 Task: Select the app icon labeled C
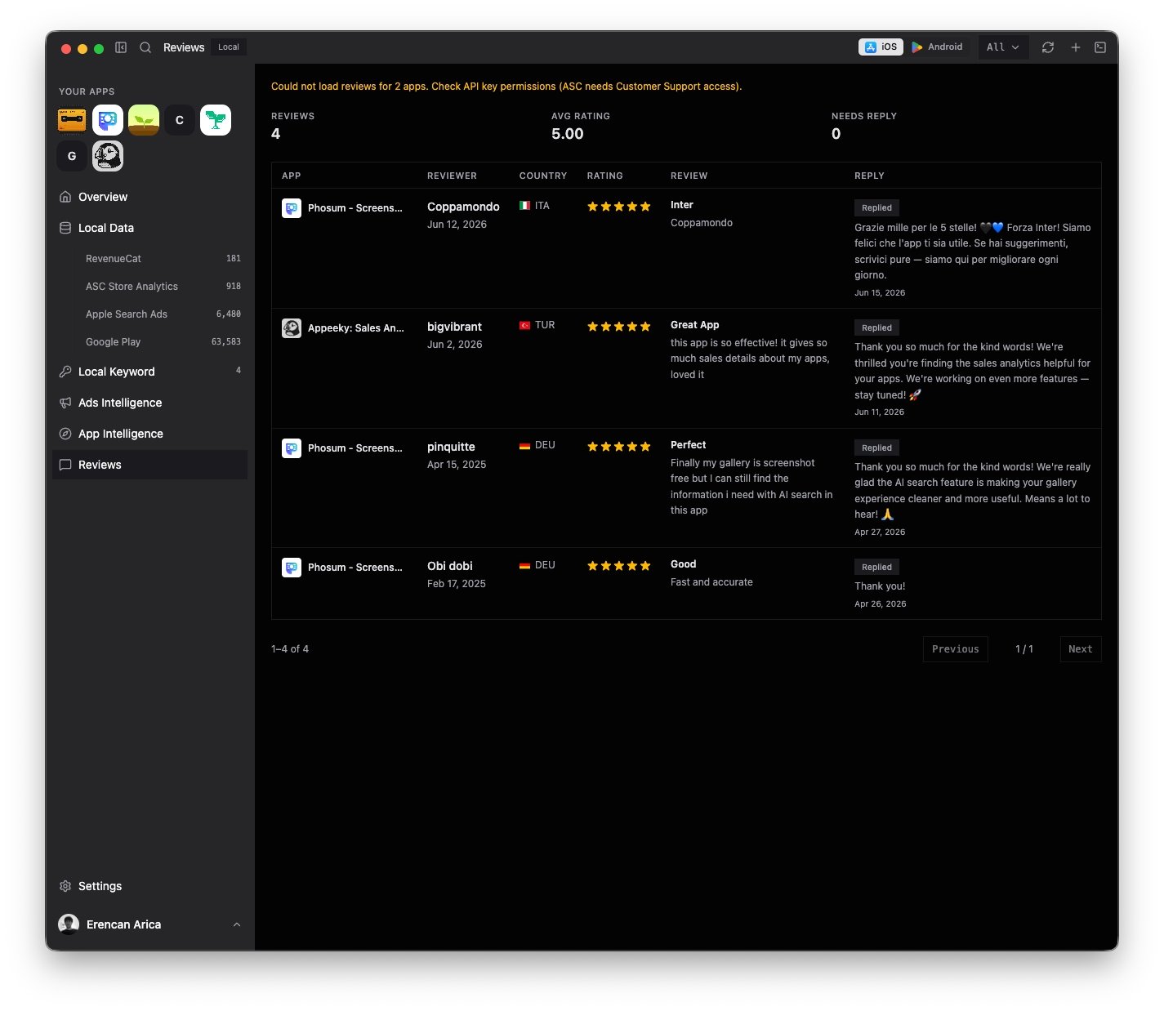(x=180, y=120)
